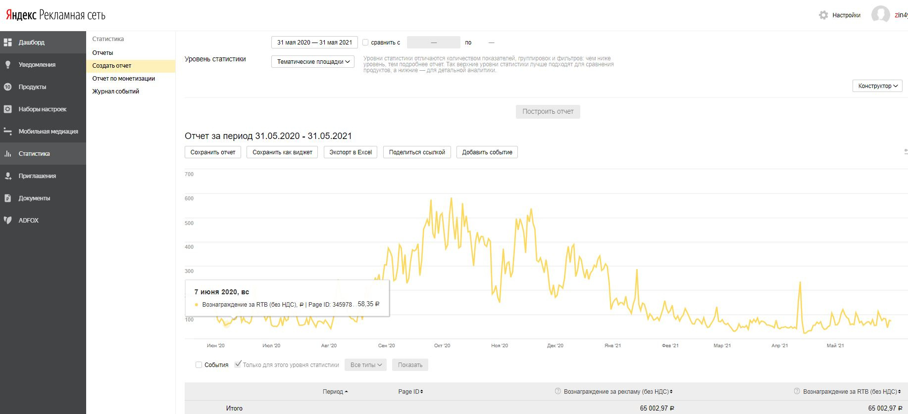
Task: Click the Итого total 65 002,97 ₽ under Вознаграждение за рекламу
Action: (x=657, y=409)
